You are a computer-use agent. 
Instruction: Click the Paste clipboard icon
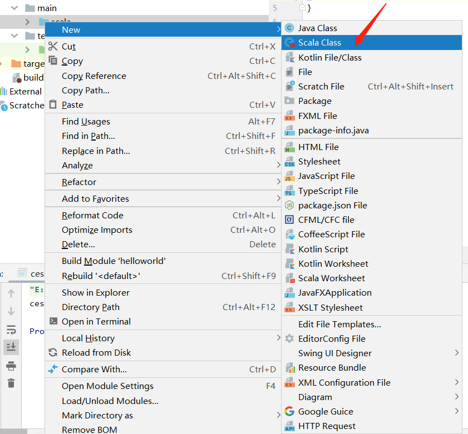(x=53, y=104)
